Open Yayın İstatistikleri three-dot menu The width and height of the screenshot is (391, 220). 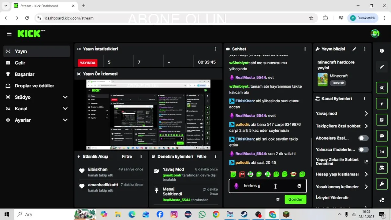click(x=215, y=49)
